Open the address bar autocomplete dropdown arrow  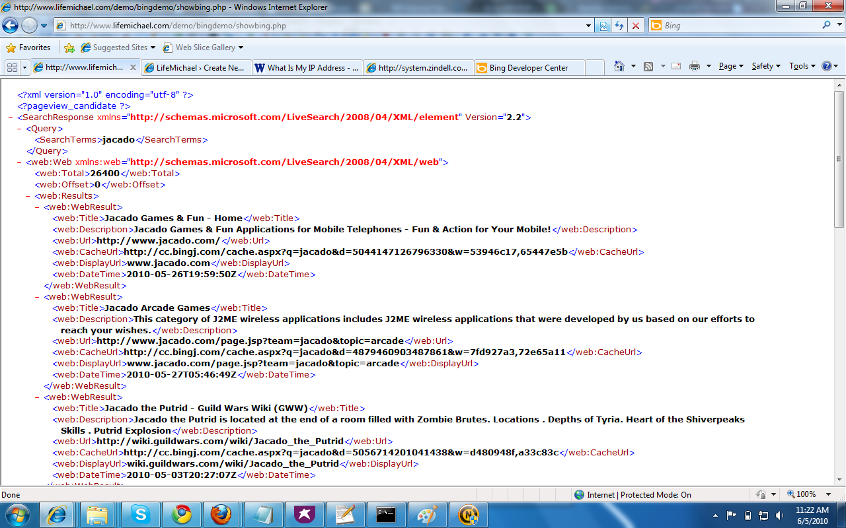coord(589,26)
